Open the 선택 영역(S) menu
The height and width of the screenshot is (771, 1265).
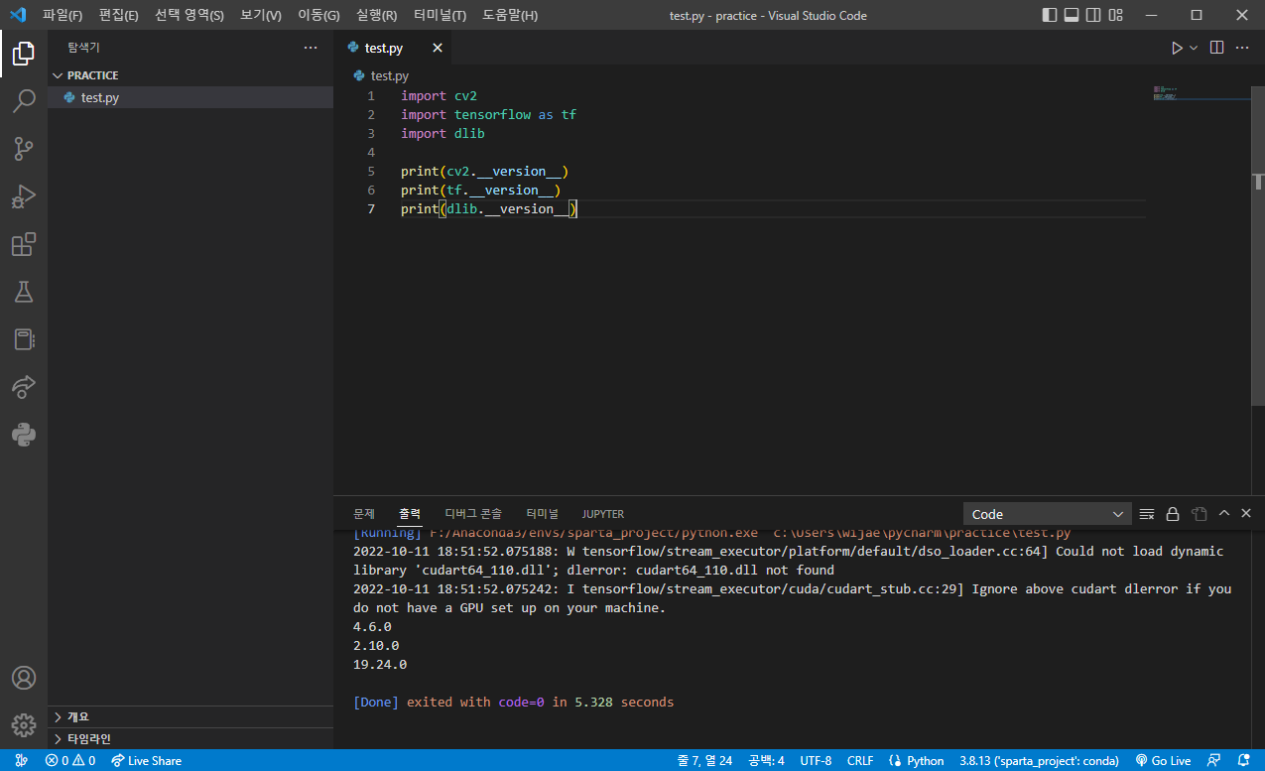190,15
